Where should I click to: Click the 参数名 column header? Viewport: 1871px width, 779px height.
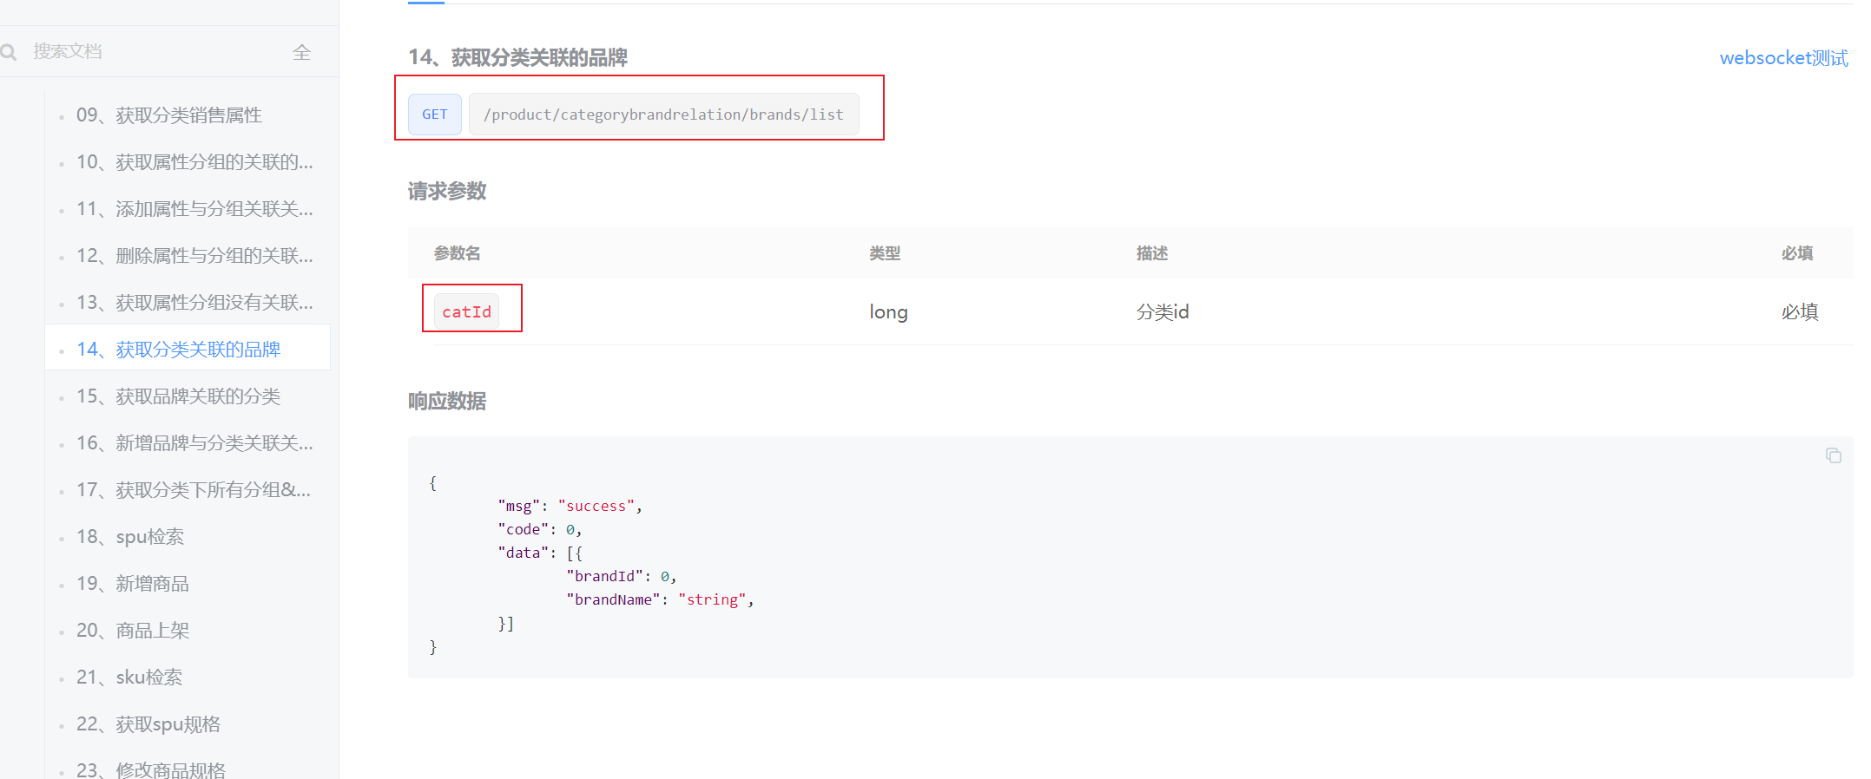click(x=458, y=253)
